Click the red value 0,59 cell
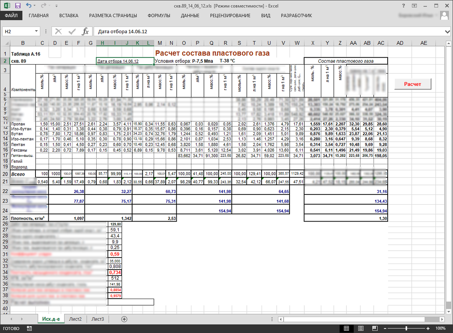 114,254
